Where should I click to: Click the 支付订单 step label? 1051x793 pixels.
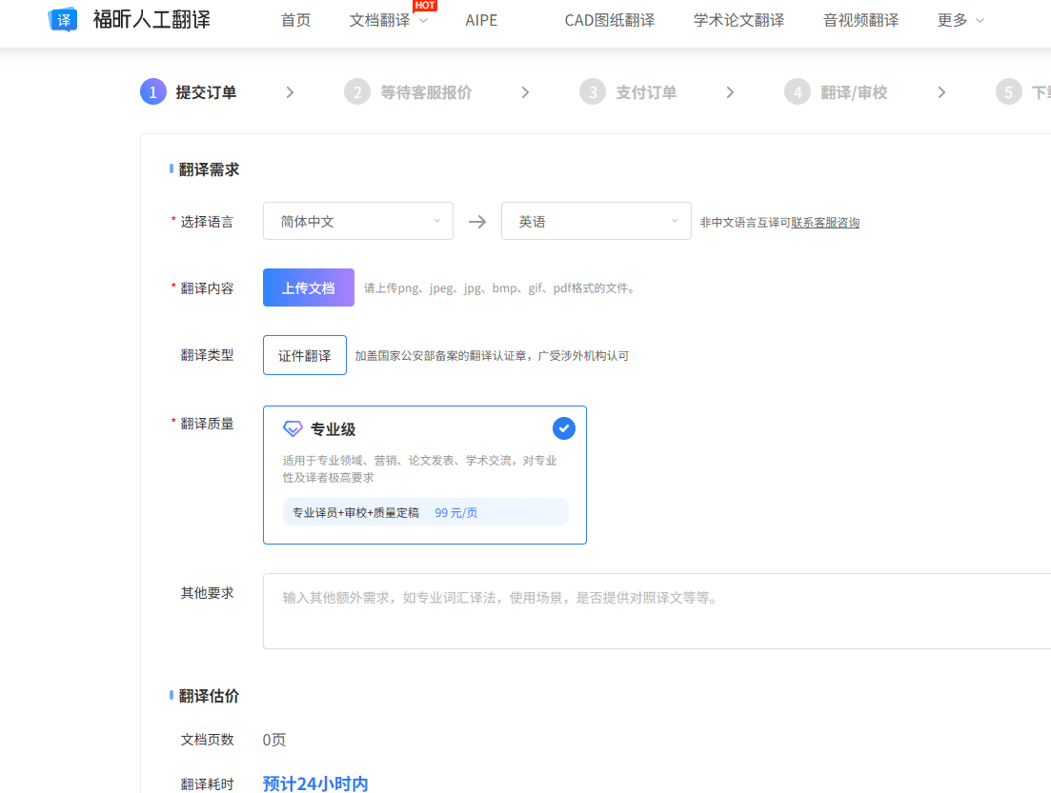tap(646, 92)
